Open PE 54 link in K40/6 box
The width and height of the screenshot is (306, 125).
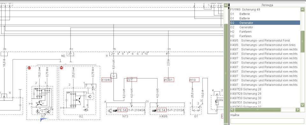click(x=162, y=110)
